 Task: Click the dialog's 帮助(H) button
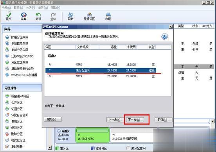pyautogui.click(x=52, y=119)
